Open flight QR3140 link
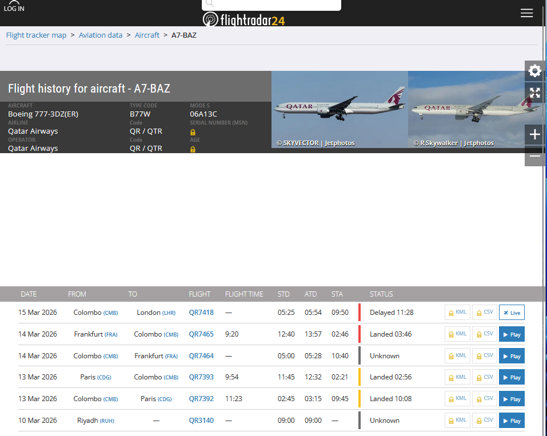Screen dimensions: 547x436 pos(201,421)
